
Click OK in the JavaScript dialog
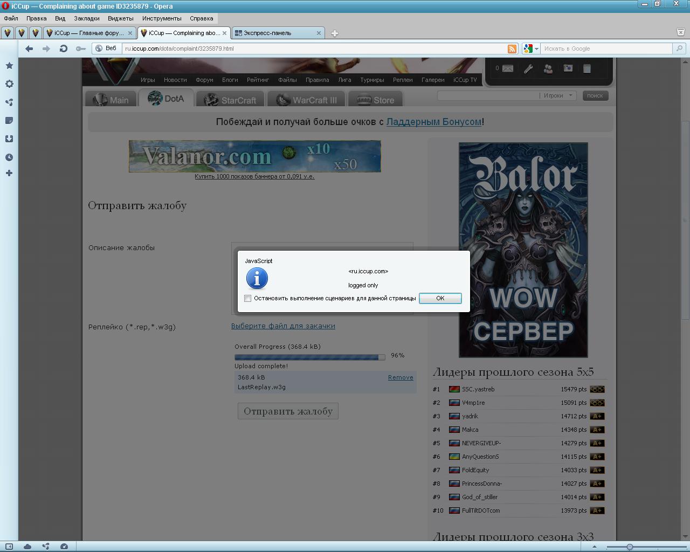click(x=440, y=298)
